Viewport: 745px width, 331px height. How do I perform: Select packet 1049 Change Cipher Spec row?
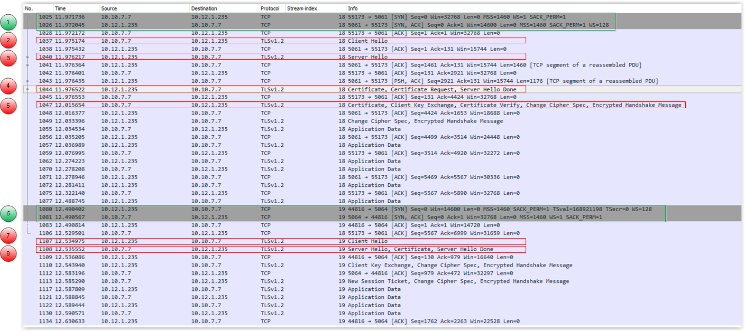382,121
